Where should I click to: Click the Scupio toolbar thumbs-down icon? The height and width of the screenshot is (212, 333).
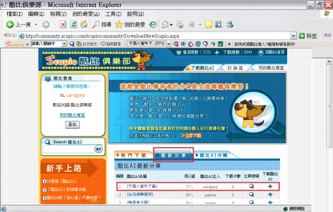[206, 44]
